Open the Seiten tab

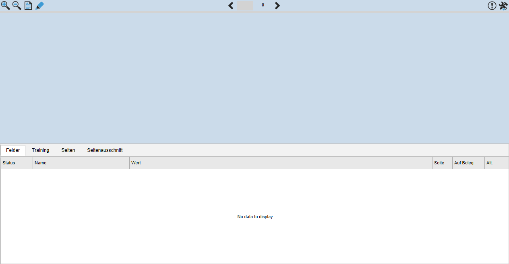(x=68, y=150)
